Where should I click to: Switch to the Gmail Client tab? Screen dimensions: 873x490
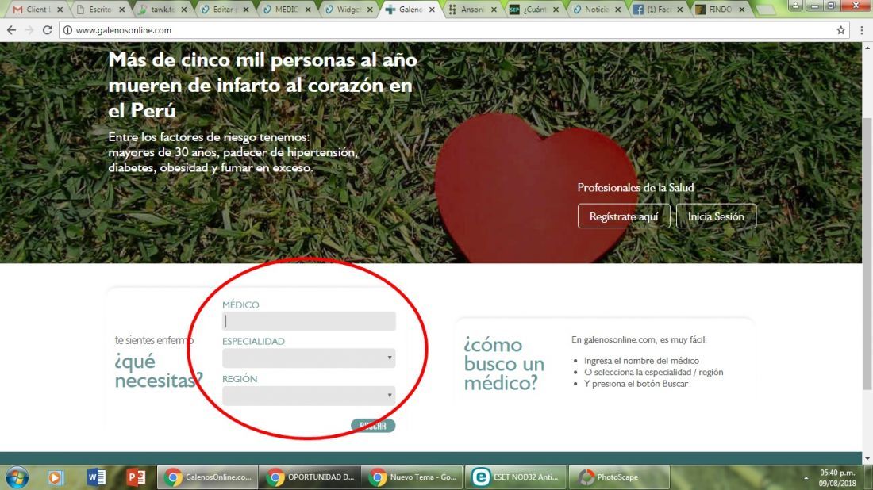37,10
